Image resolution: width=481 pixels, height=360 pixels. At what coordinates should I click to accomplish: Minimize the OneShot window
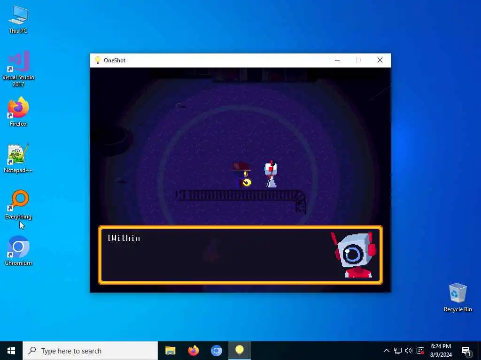point(337,60)
